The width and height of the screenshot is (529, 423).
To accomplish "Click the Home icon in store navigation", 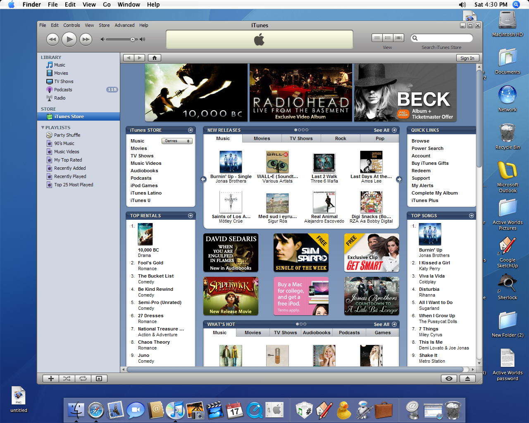I will (154, 58).
